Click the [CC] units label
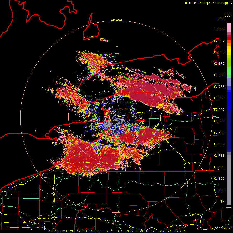 pos(221,18)
